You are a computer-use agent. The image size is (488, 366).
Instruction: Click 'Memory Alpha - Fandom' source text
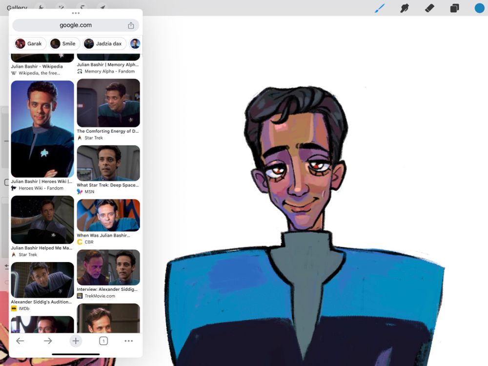click(109, 71)
